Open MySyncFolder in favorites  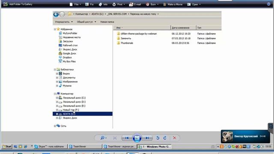[x=68, y=33]
